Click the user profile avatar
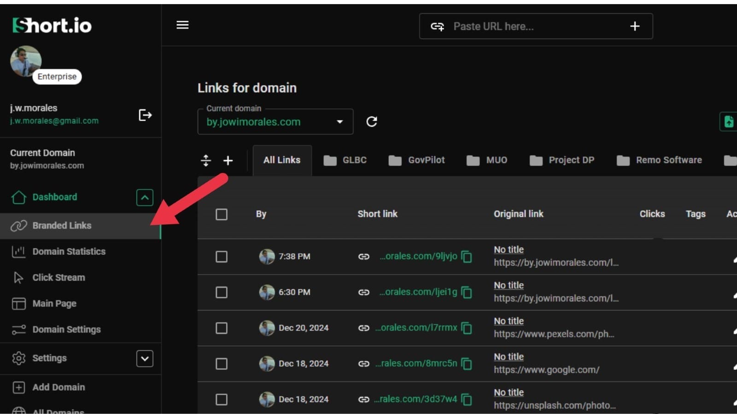The height and width of the screenshot is (414, 737). [x=26, y=61]
